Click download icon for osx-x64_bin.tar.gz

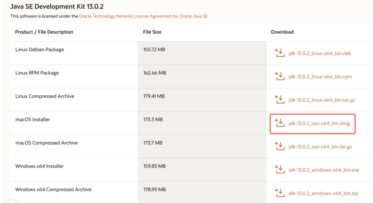pyautogui.click(x=280, y=146)
